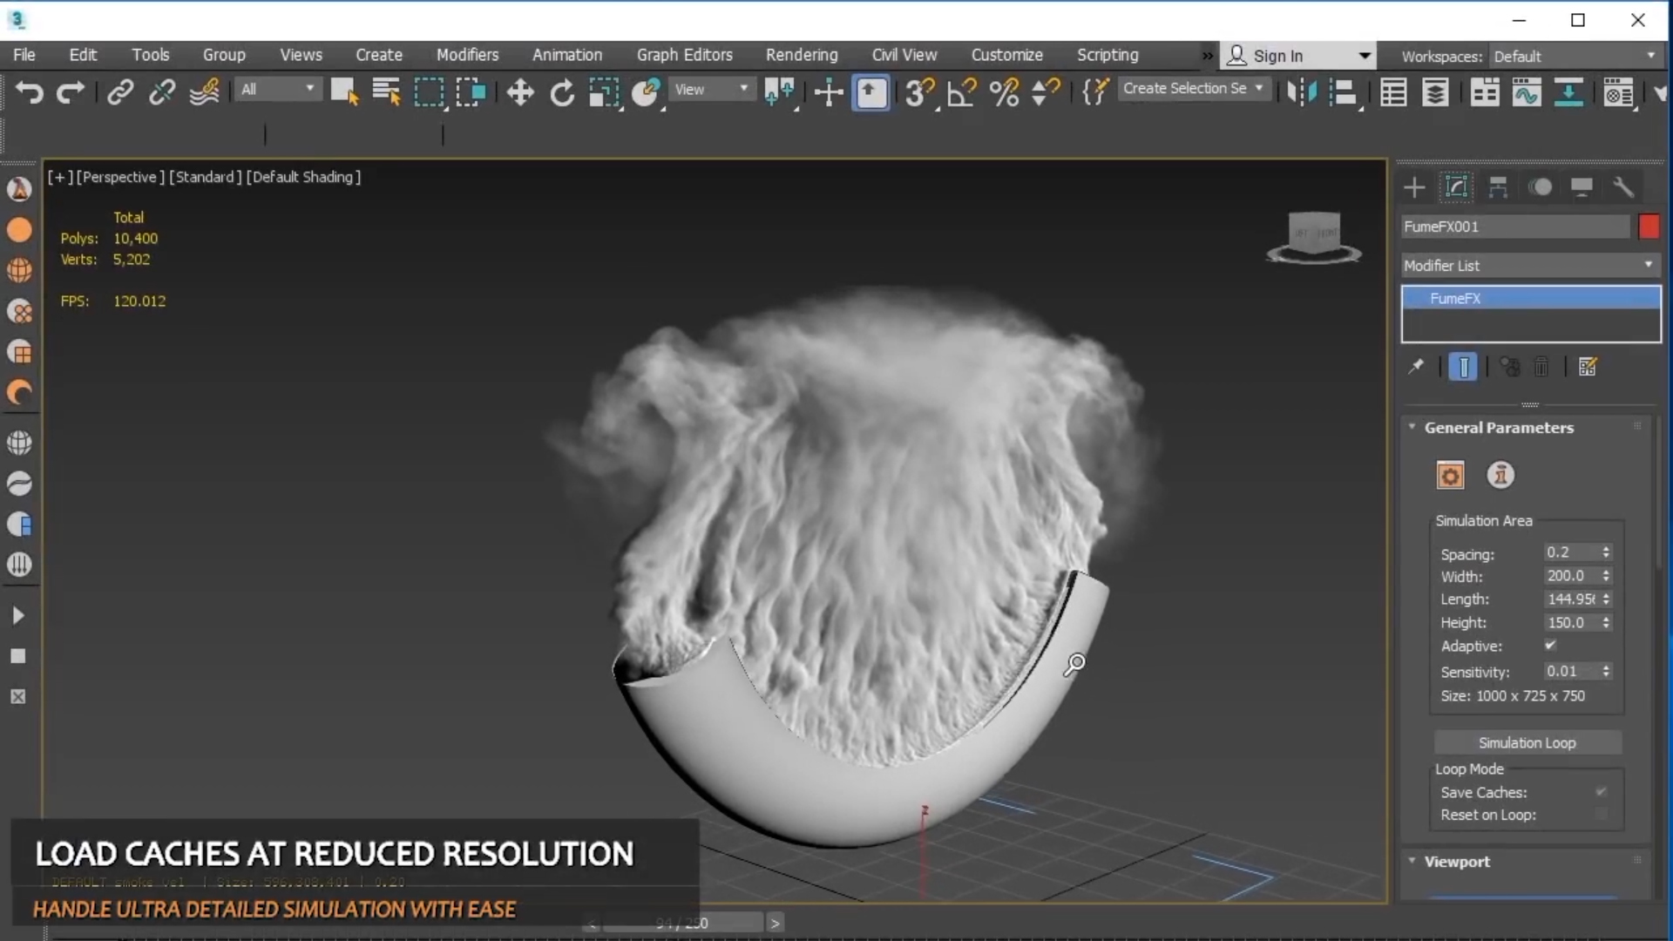Collapse the General Parameters rollout
1673x941 pixels.
pos(1499,428)
